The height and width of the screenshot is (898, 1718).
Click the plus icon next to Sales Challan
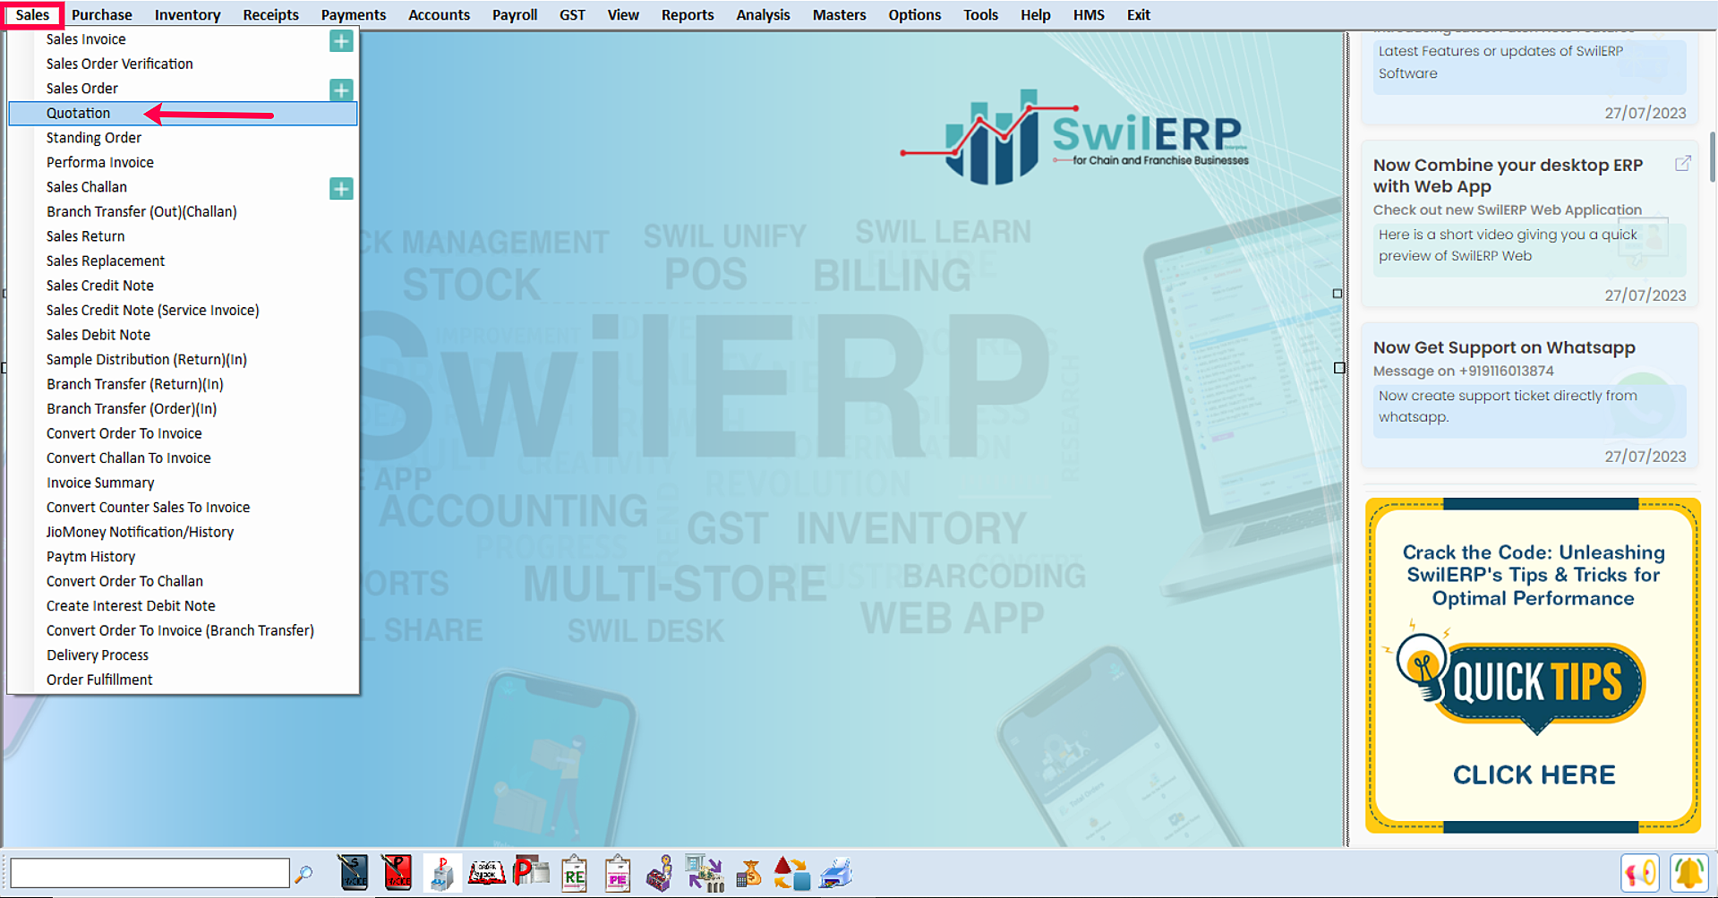tap(341, 188)
